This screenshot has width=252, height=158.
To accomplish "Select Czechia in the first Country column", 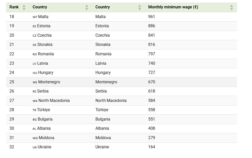I will [x=45, y=35].
